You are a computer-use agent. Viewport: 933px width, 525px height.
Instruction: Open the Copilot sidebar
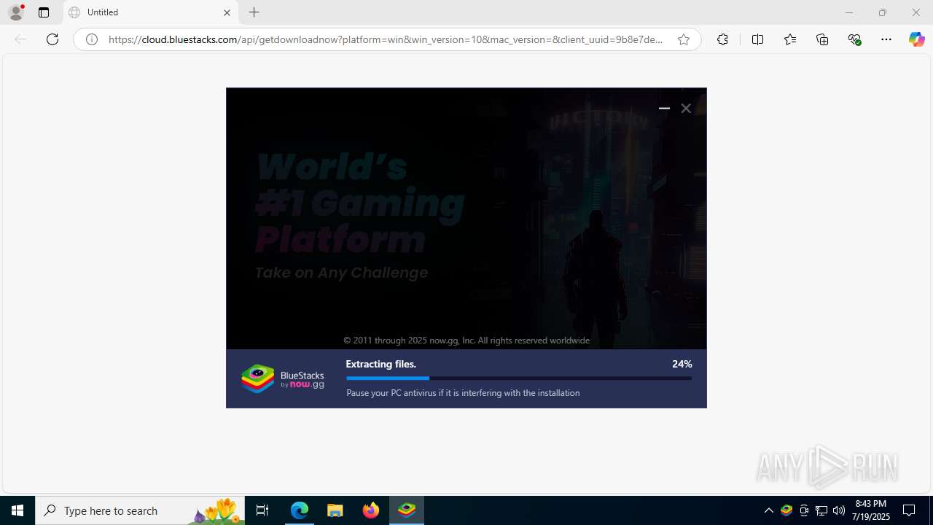click(917, 39)
